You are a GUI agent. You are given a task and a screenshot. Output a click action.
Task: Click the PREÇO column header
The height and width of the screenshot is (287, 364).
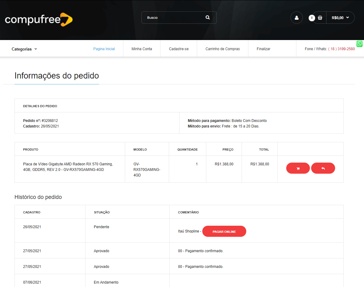(228, 150)
